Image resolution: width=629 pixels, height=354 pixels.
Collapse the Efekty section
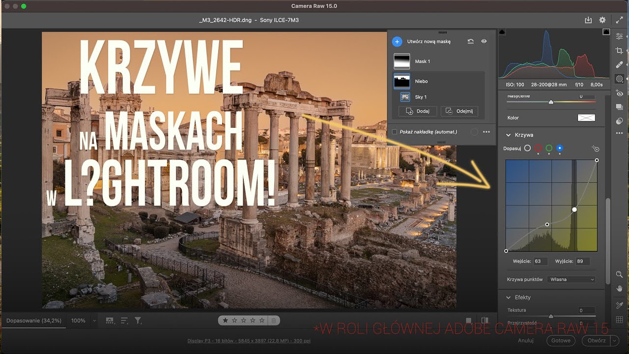click(x=508, y=297)
